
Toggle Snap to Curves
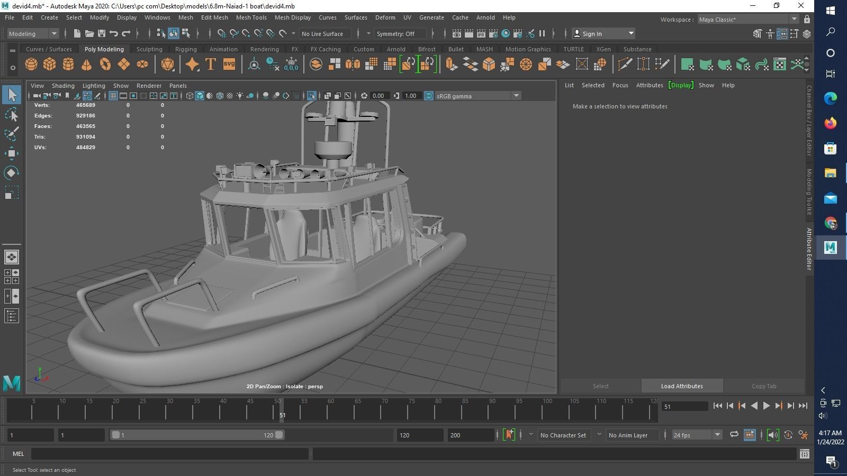[x=234, y=33]
